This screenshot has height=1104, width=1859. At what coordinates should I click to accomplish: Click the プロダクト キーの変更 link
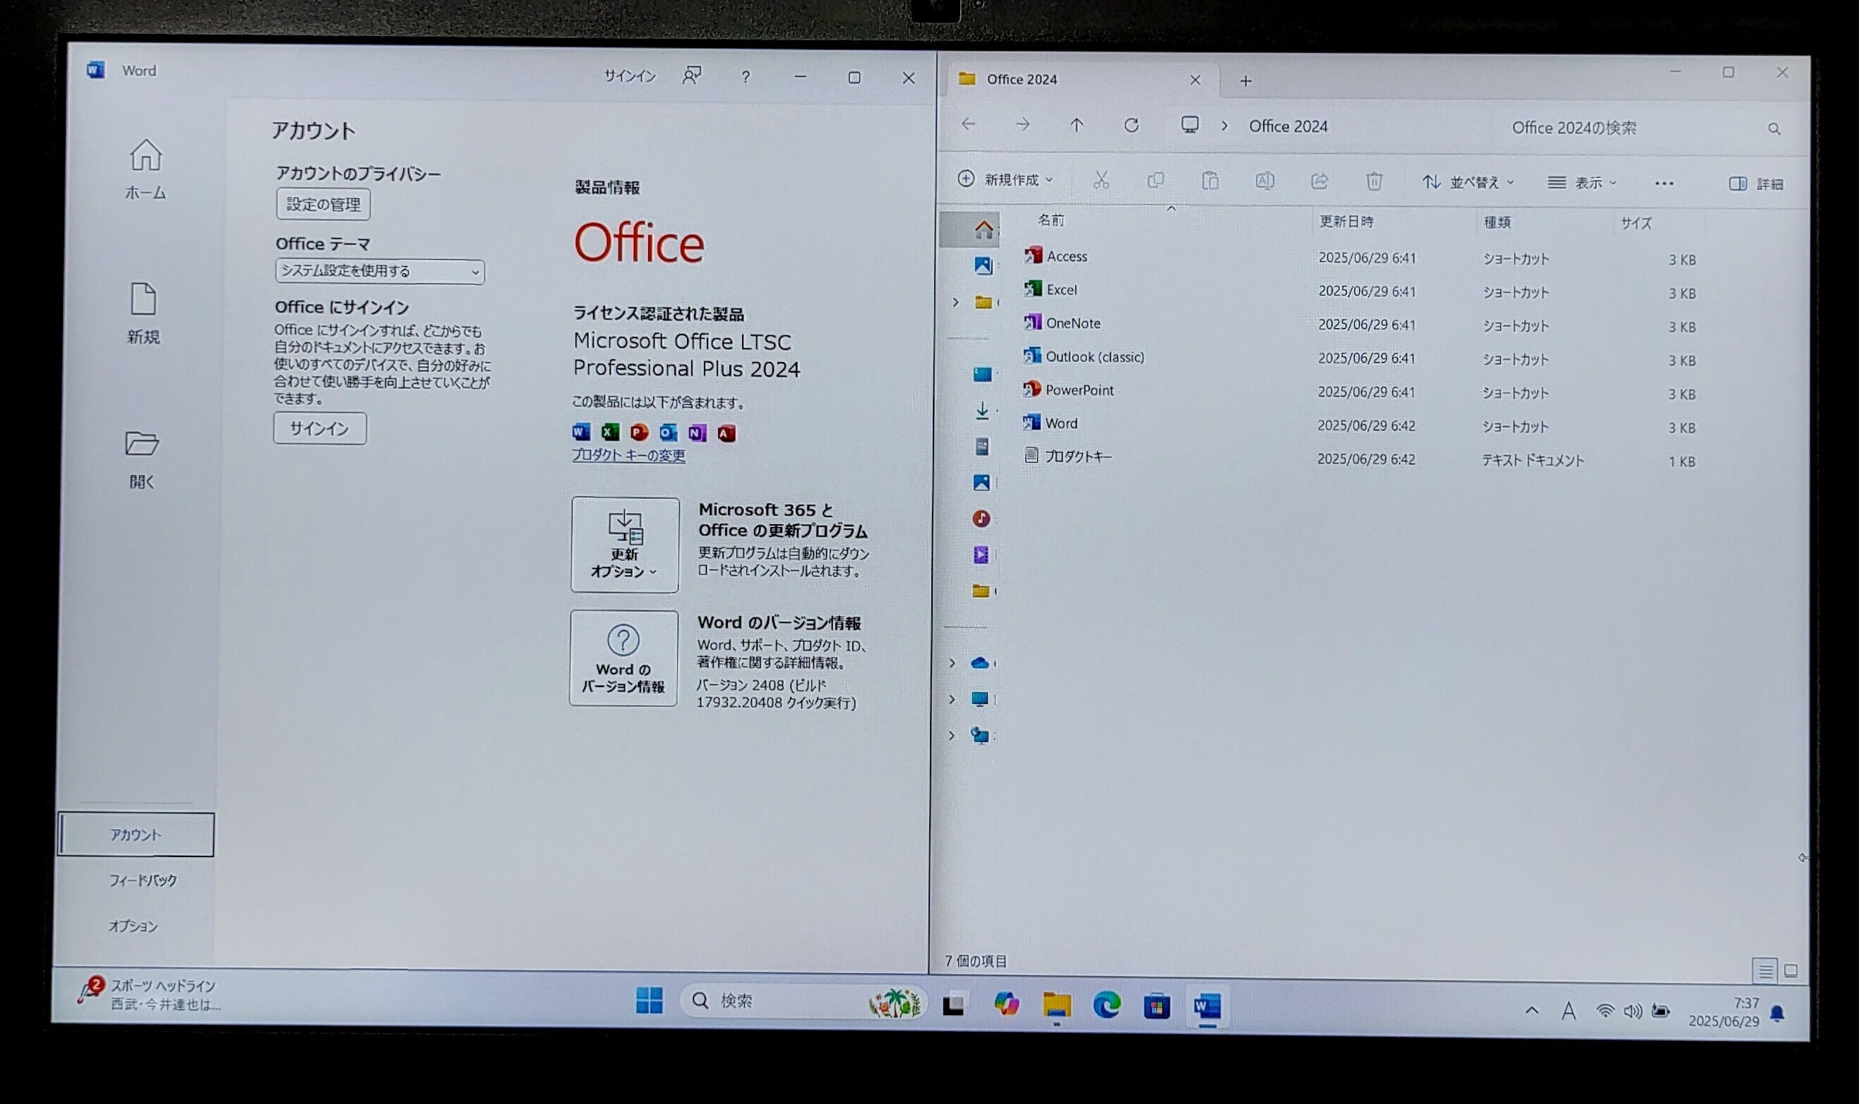pyautogui.click(x=628, y=455)
